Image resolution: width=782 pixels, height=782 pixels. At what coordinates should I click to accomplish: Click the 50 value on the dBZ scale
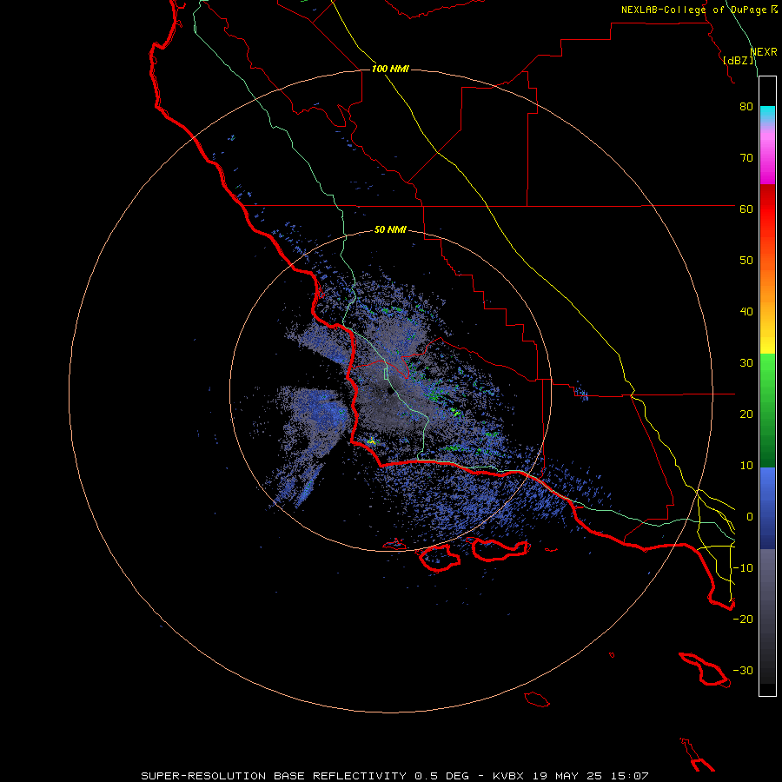[x=746, y=261]
